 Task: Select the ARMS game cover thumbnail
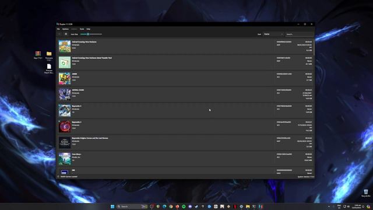(65, 78)
